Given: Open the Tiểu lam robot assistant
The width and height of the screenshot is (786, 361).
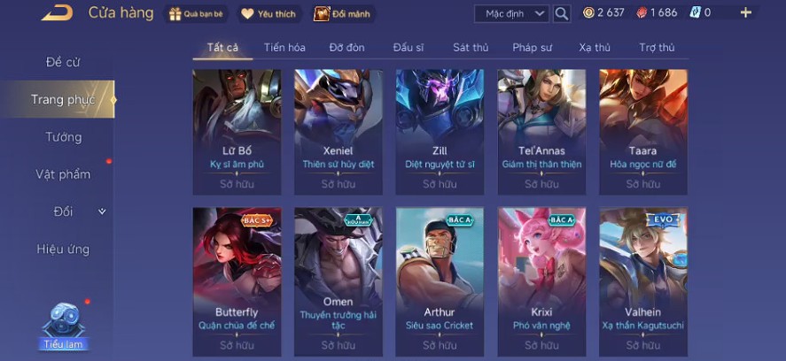Looking at the screenshot, I should [64, 326].
